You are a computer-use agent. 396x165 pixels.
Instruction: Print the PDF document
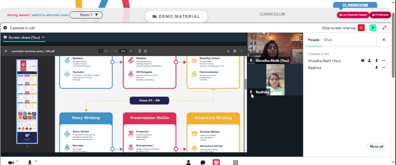tap(234, 51)
